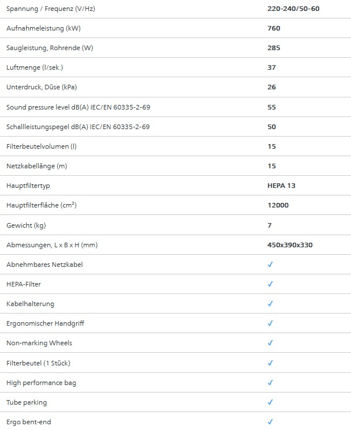Click the dimensions value 450x390x330
The image size is (351, 430).
click(290, 245)
